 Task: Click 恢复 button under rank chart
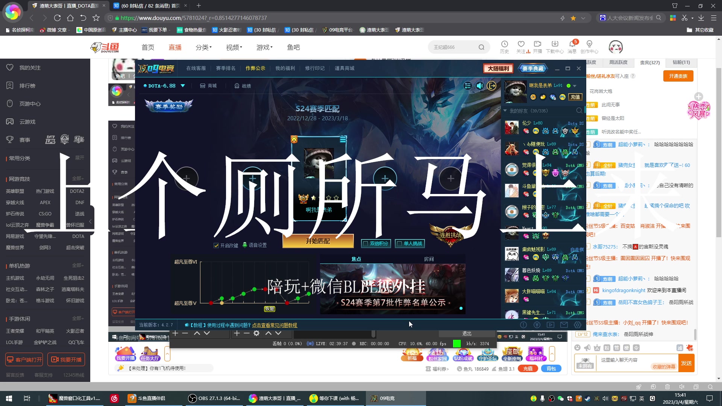(x=270, y=309)
